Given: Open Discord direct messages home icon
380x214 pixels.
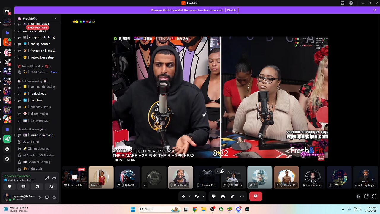Looking at the screenshot, I should pos(7,11).
